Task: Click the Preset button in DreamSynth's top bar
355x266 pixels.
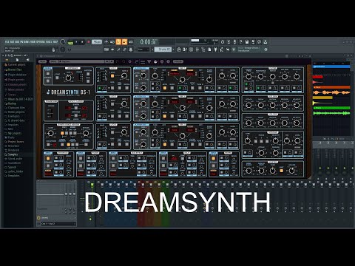Action: [42, 61]
